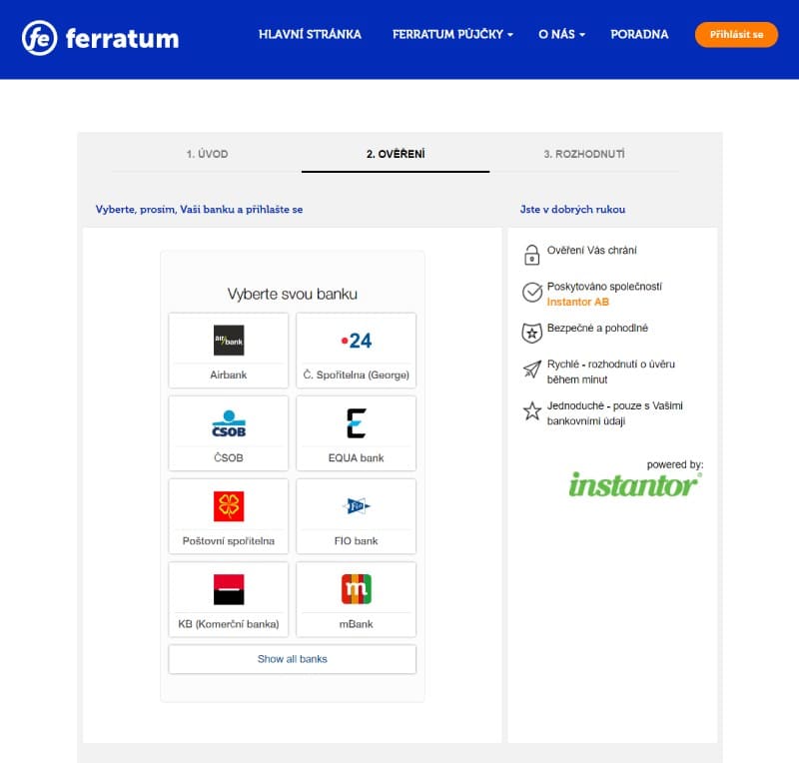Choose Poštovní spořitelna clover logo
Screen dimensions: 799x763
coord(229,506)
